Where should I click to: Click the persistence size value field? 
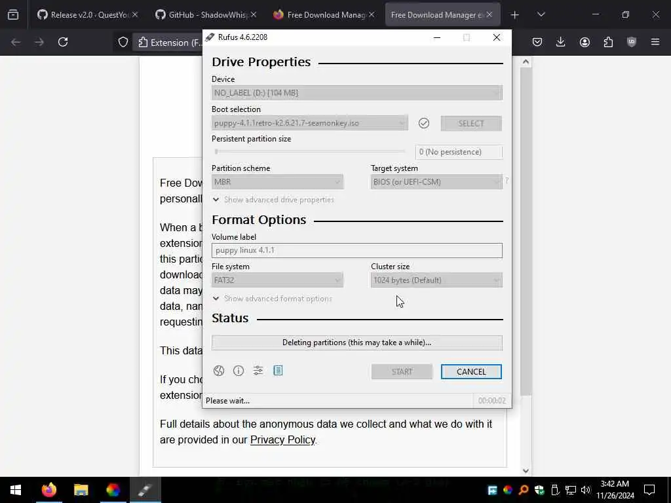coord(459,152)
